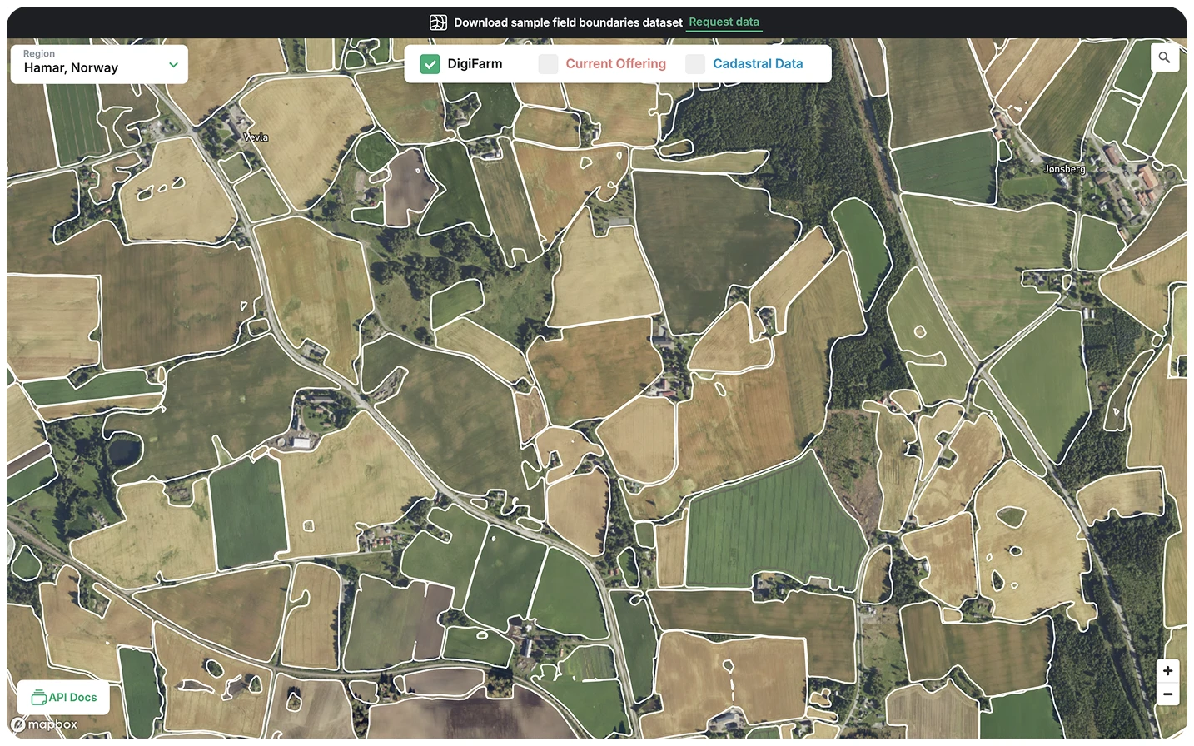
Task: Zoom in with the plus button
Action: pos(1167,670)
